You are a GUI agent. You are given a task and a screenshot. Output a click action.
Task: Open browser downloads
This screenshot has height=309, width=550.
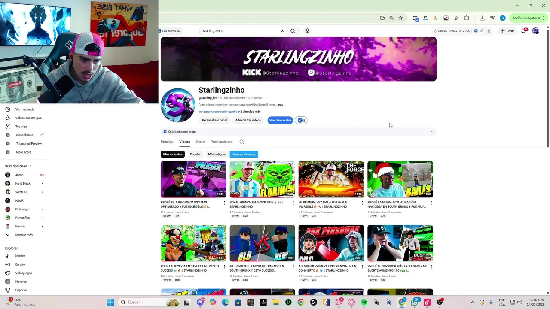point(482,18)
